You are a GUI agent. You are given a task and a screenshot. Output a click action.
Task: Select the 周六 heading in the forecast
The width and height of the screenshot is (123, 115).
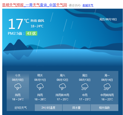[62, 75]
